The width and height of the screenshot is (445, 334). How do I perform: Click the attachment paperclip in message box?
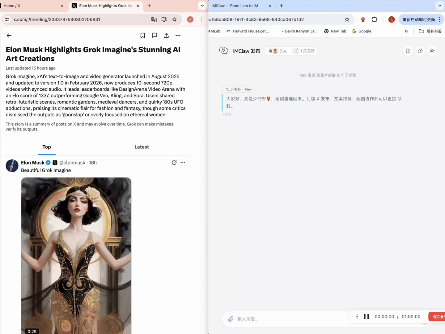[x=231, y=319]
